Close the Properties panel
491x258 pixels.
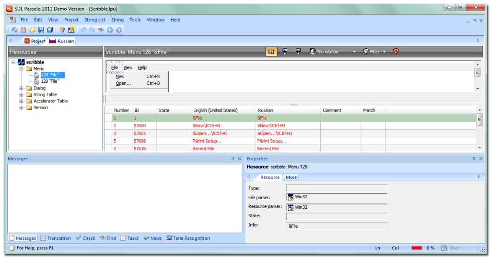[x=481, y=159]
